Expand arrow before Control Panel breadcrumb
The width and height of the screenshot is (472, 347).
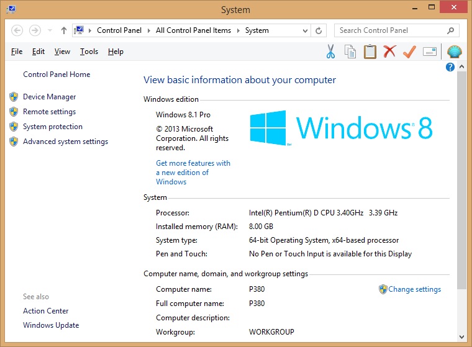[89, 30]
